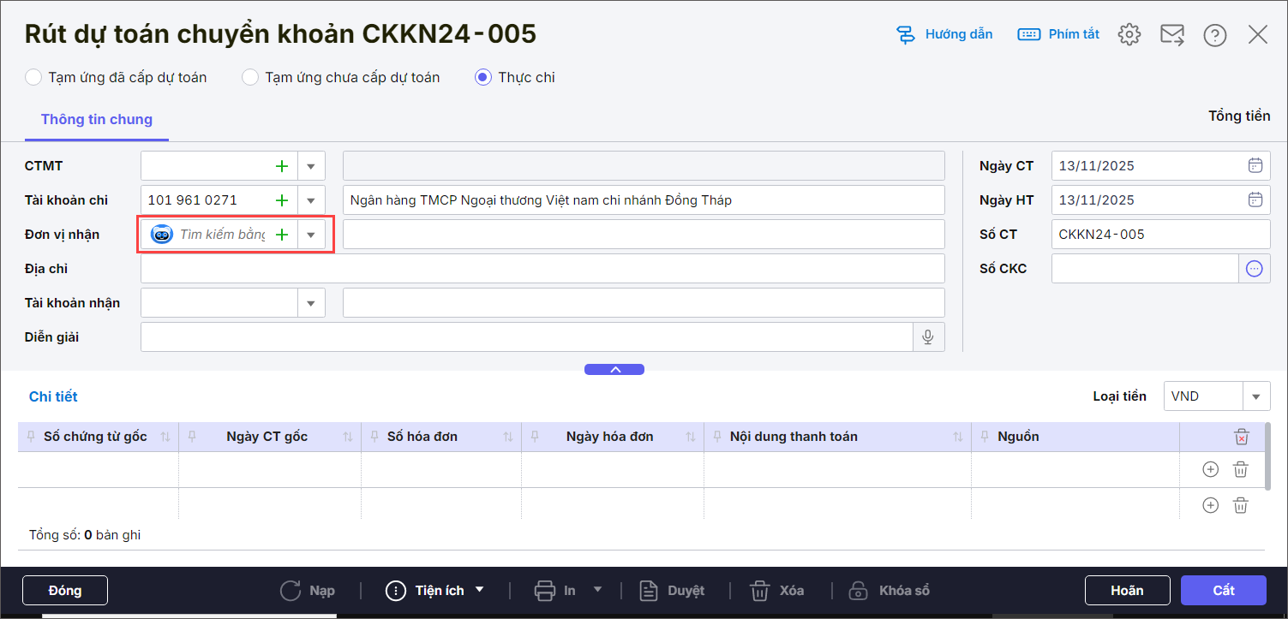The width and height of the screenshot is (1288, 619).
Task: Open the Hướng dẫn guide link
Action: (944, 34)
